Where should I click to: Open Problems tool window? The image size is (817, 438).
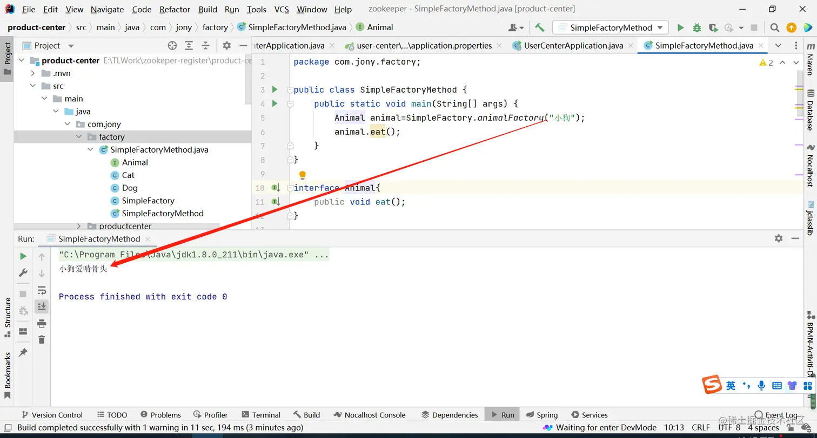(x=160, y=415)
